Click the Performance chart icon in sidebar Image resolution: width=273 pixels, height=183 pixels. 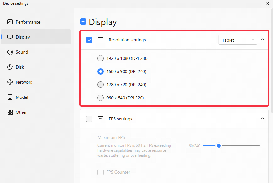point(10,22)
